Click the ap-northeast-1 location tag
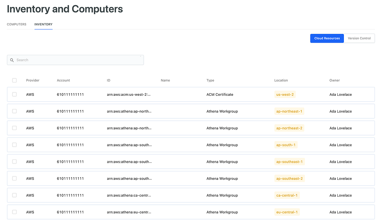This screenshot has width=380, height=221. (x=289, y=111)
